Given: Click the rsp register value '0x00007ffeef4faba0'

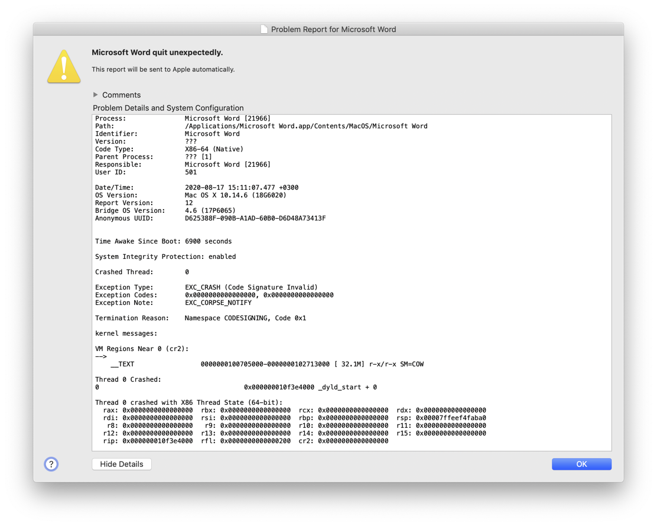Looking at the screenshot, I should pos(451,418).
